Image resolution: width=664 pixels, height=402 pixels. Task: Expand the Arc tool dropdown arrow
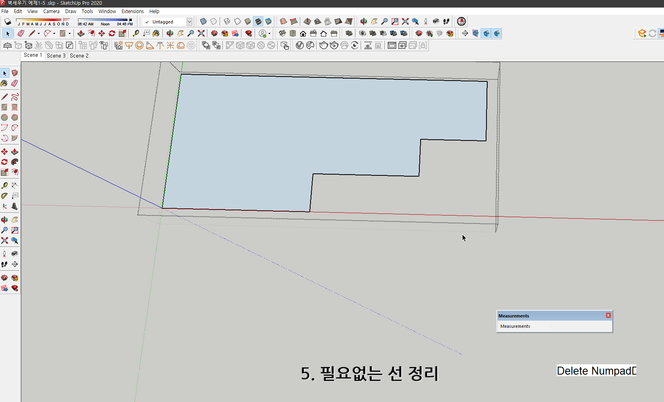[54, 33]
